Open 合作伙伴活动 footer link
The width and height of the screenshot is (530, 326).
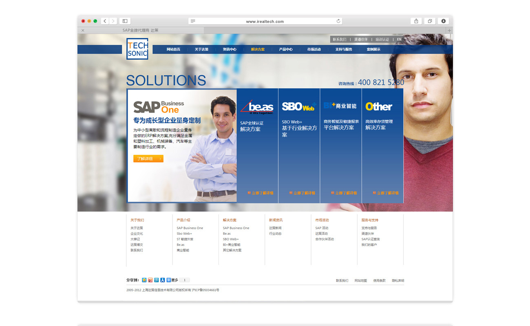pyautogui.click(x=325, y=239)
